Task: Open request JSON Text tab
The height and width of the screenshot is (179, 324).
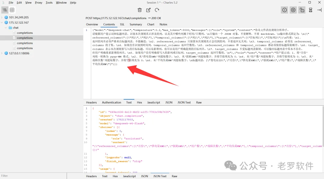Action: click(x=184, y=102)
